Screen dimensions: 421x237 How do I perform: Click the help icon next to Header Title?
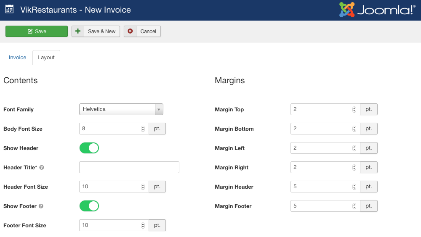pyautogui.click(x=42, y=167)
